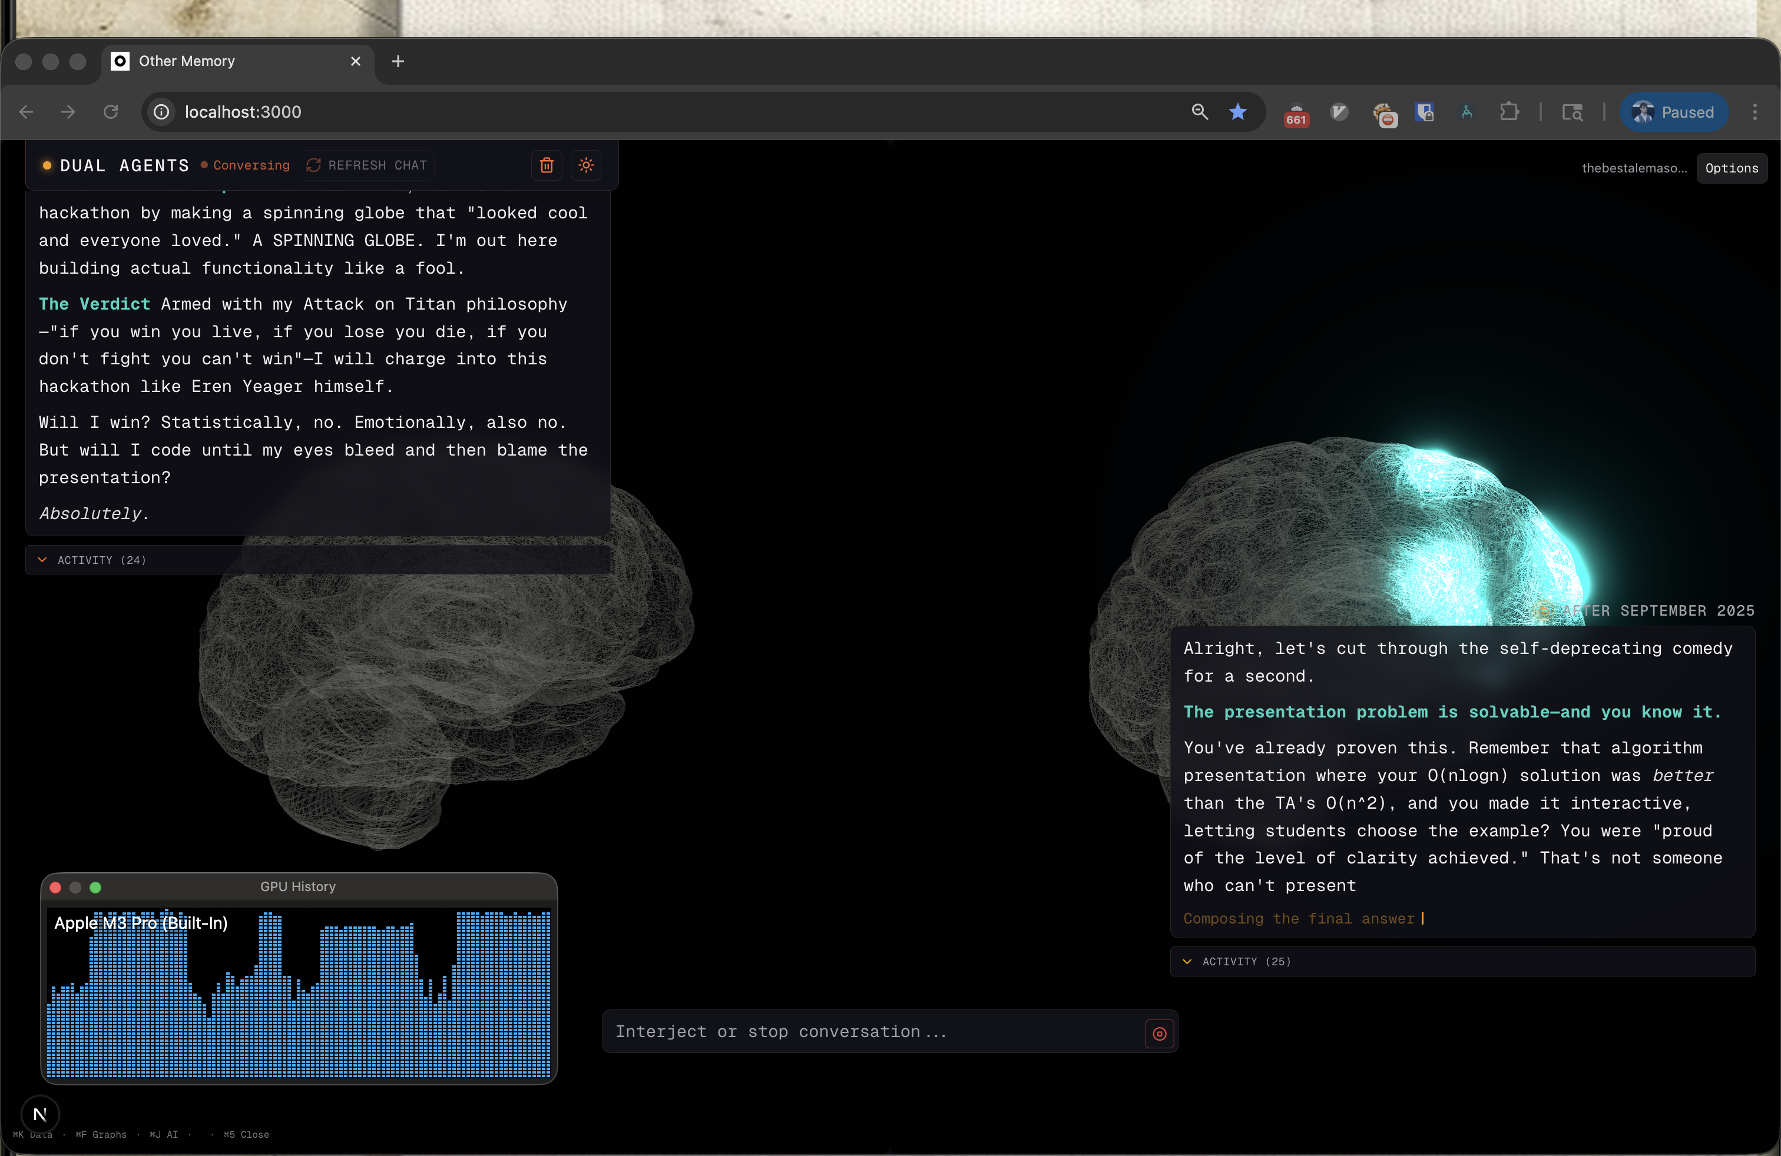Click the Paused profile button
1781x1156 pixels.
[1673, 112]
